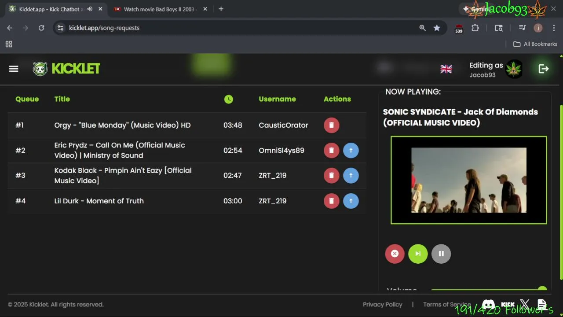Switch to the Bad Boys II movie tab
The image size is (563, 317).
pyautogui.click(x=161, y=9)
